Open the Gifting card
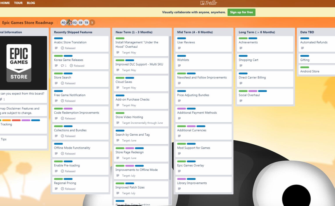 pos(317,59)
